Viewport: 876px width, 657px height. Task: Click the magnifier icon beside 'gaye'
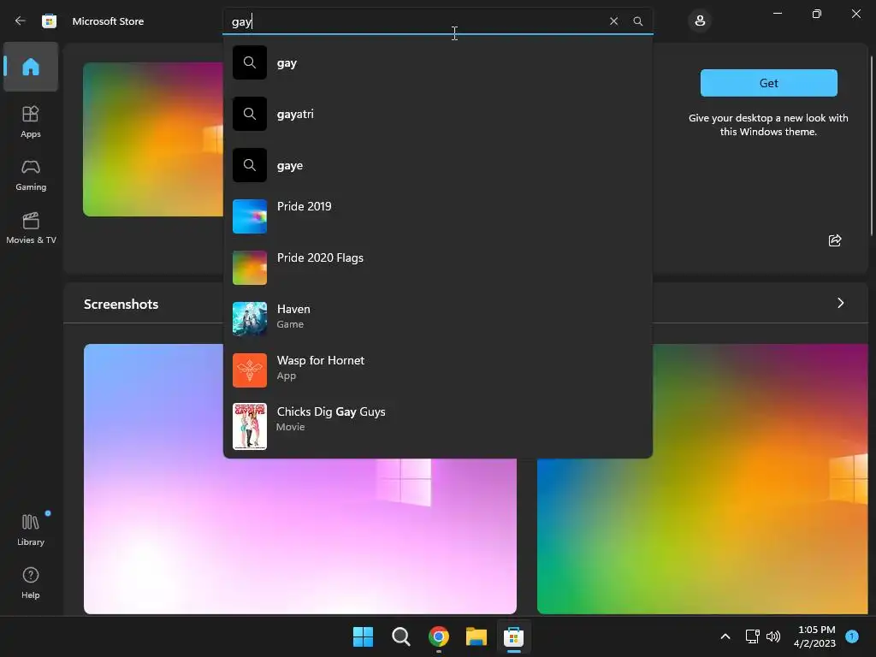pos(250,165)
